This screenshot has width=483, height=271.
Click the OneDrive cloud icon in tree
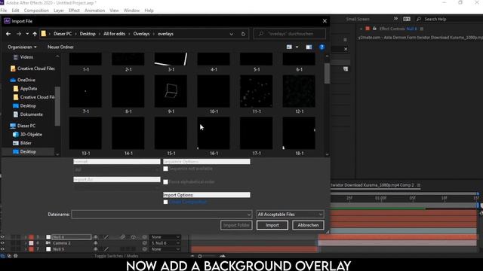coord(13,80)
